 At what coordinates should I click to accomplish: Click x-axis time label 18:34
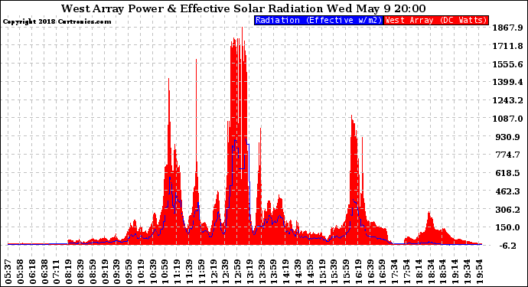point(431,272)
